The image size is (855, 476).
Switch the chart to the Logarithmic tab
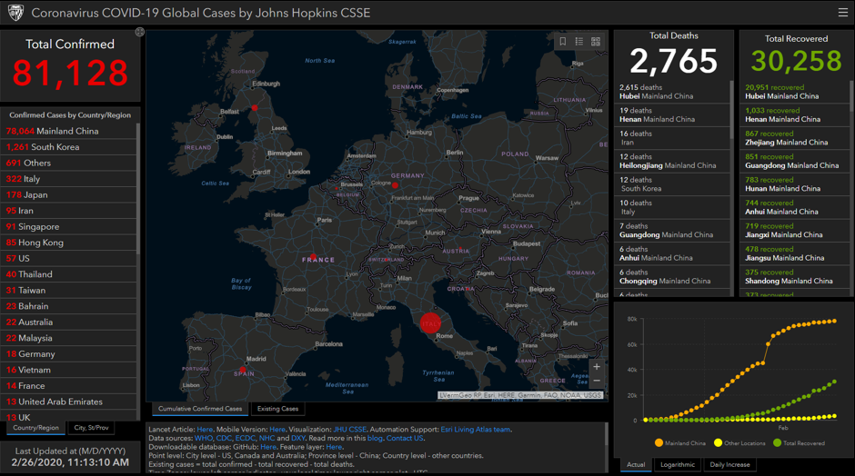[678, 464]
